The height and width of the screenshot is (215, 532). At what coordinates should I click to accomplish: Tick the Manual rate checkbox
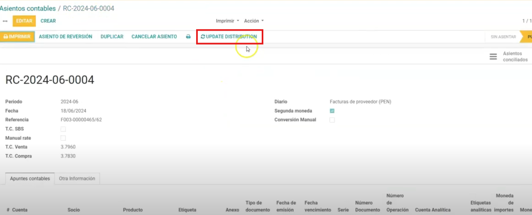click(63, 138)
